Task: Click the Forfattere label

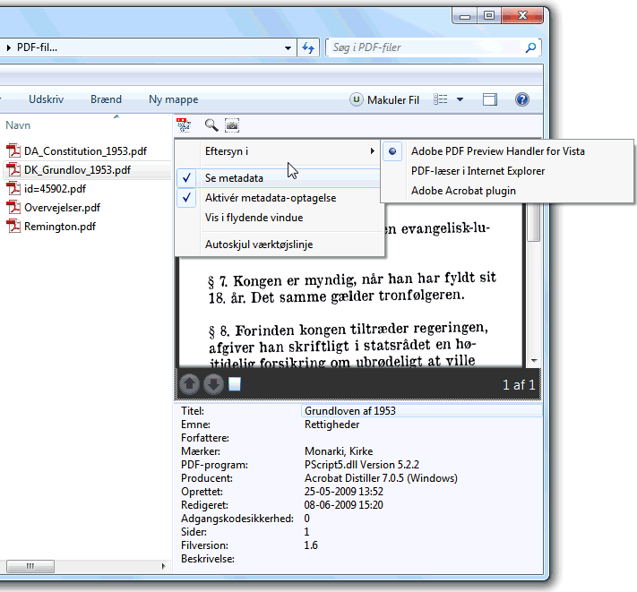Action: point(205,438)
